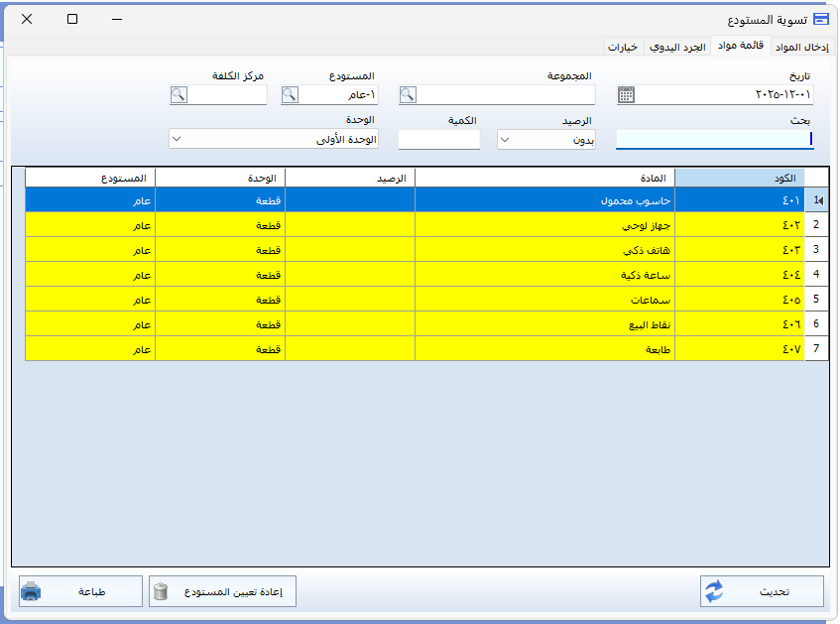840x624 pixels.
Task: Click the المادة column header
Action: click(x=543, y=178)
